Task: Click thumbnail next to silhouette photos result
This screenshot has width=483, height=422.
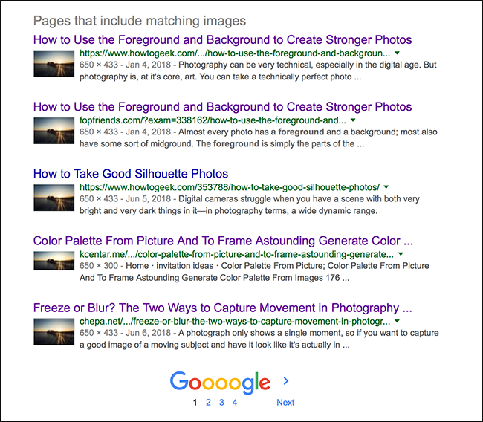Action: (x=54, y=198)
